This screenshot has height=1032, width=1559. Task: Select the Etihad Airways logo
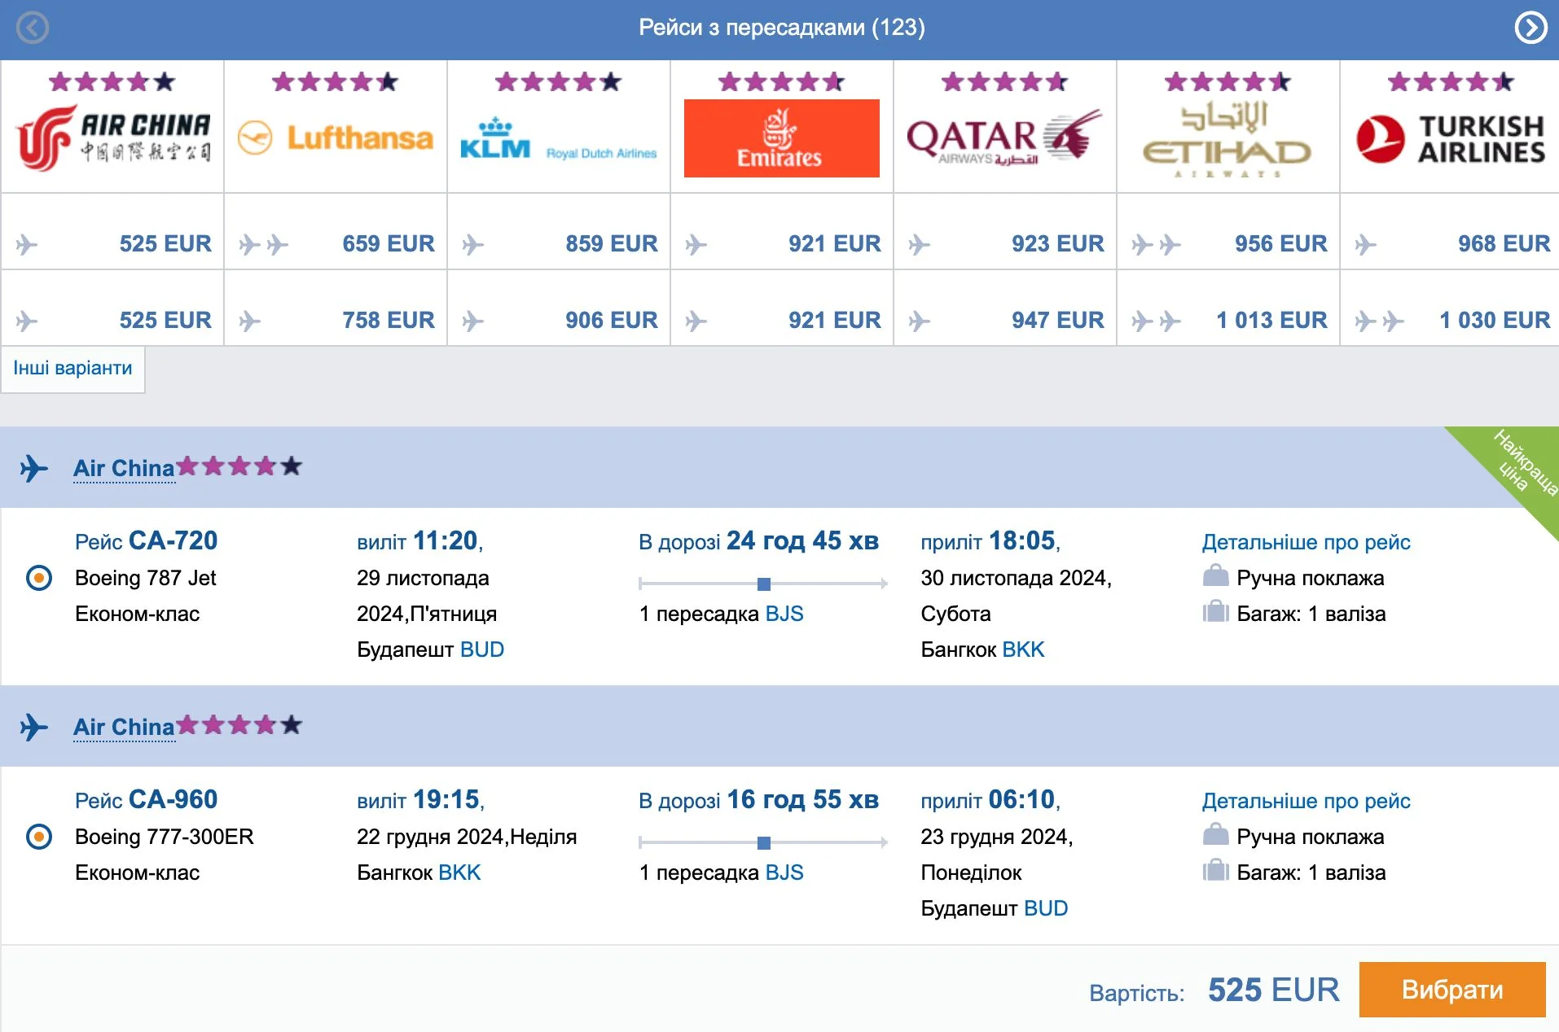1227,139
